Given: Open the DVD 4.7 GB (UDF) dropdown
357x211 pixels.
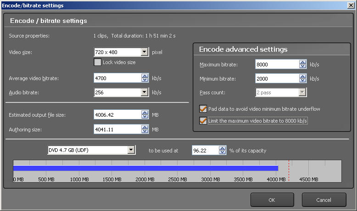Looking at the screenshot, I should (131, 150).
